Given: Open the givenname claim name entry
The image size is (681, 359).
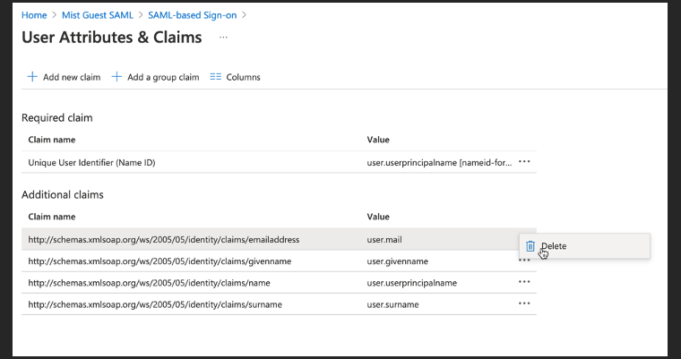Looking at the screenshot, I should pyautogui.click(x=160, y=261).
